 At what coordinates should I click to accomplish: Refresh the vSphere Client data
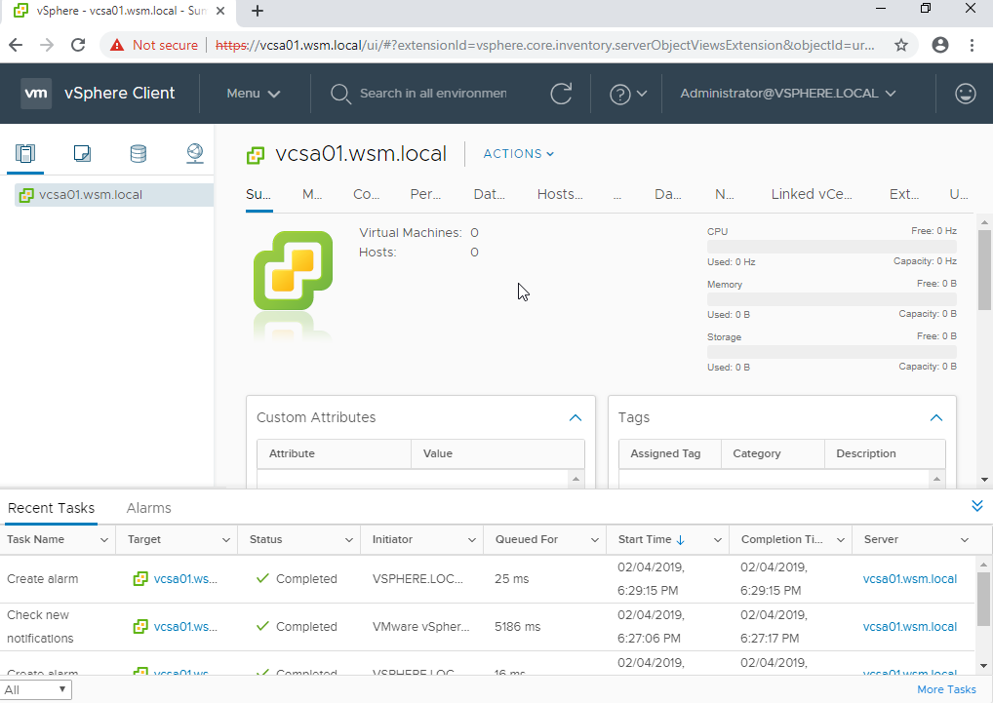click(x=561, y=93)
